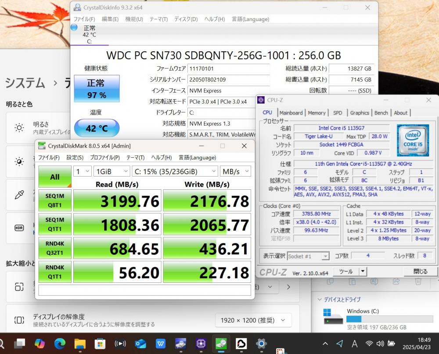This screenshot has height=354, width=439.
Task: Click the Windows (C:) capacity usage bar
Action: click(x=390, y=319)
